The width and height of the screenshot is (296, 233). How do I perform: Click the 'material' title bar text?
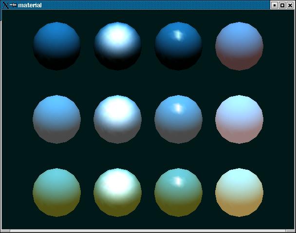(30, 5)
